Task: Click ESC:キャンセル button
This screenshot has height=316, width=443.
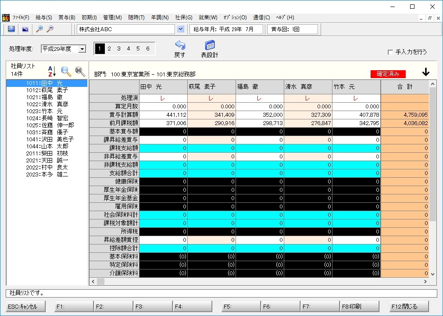Action: [25, 306]
